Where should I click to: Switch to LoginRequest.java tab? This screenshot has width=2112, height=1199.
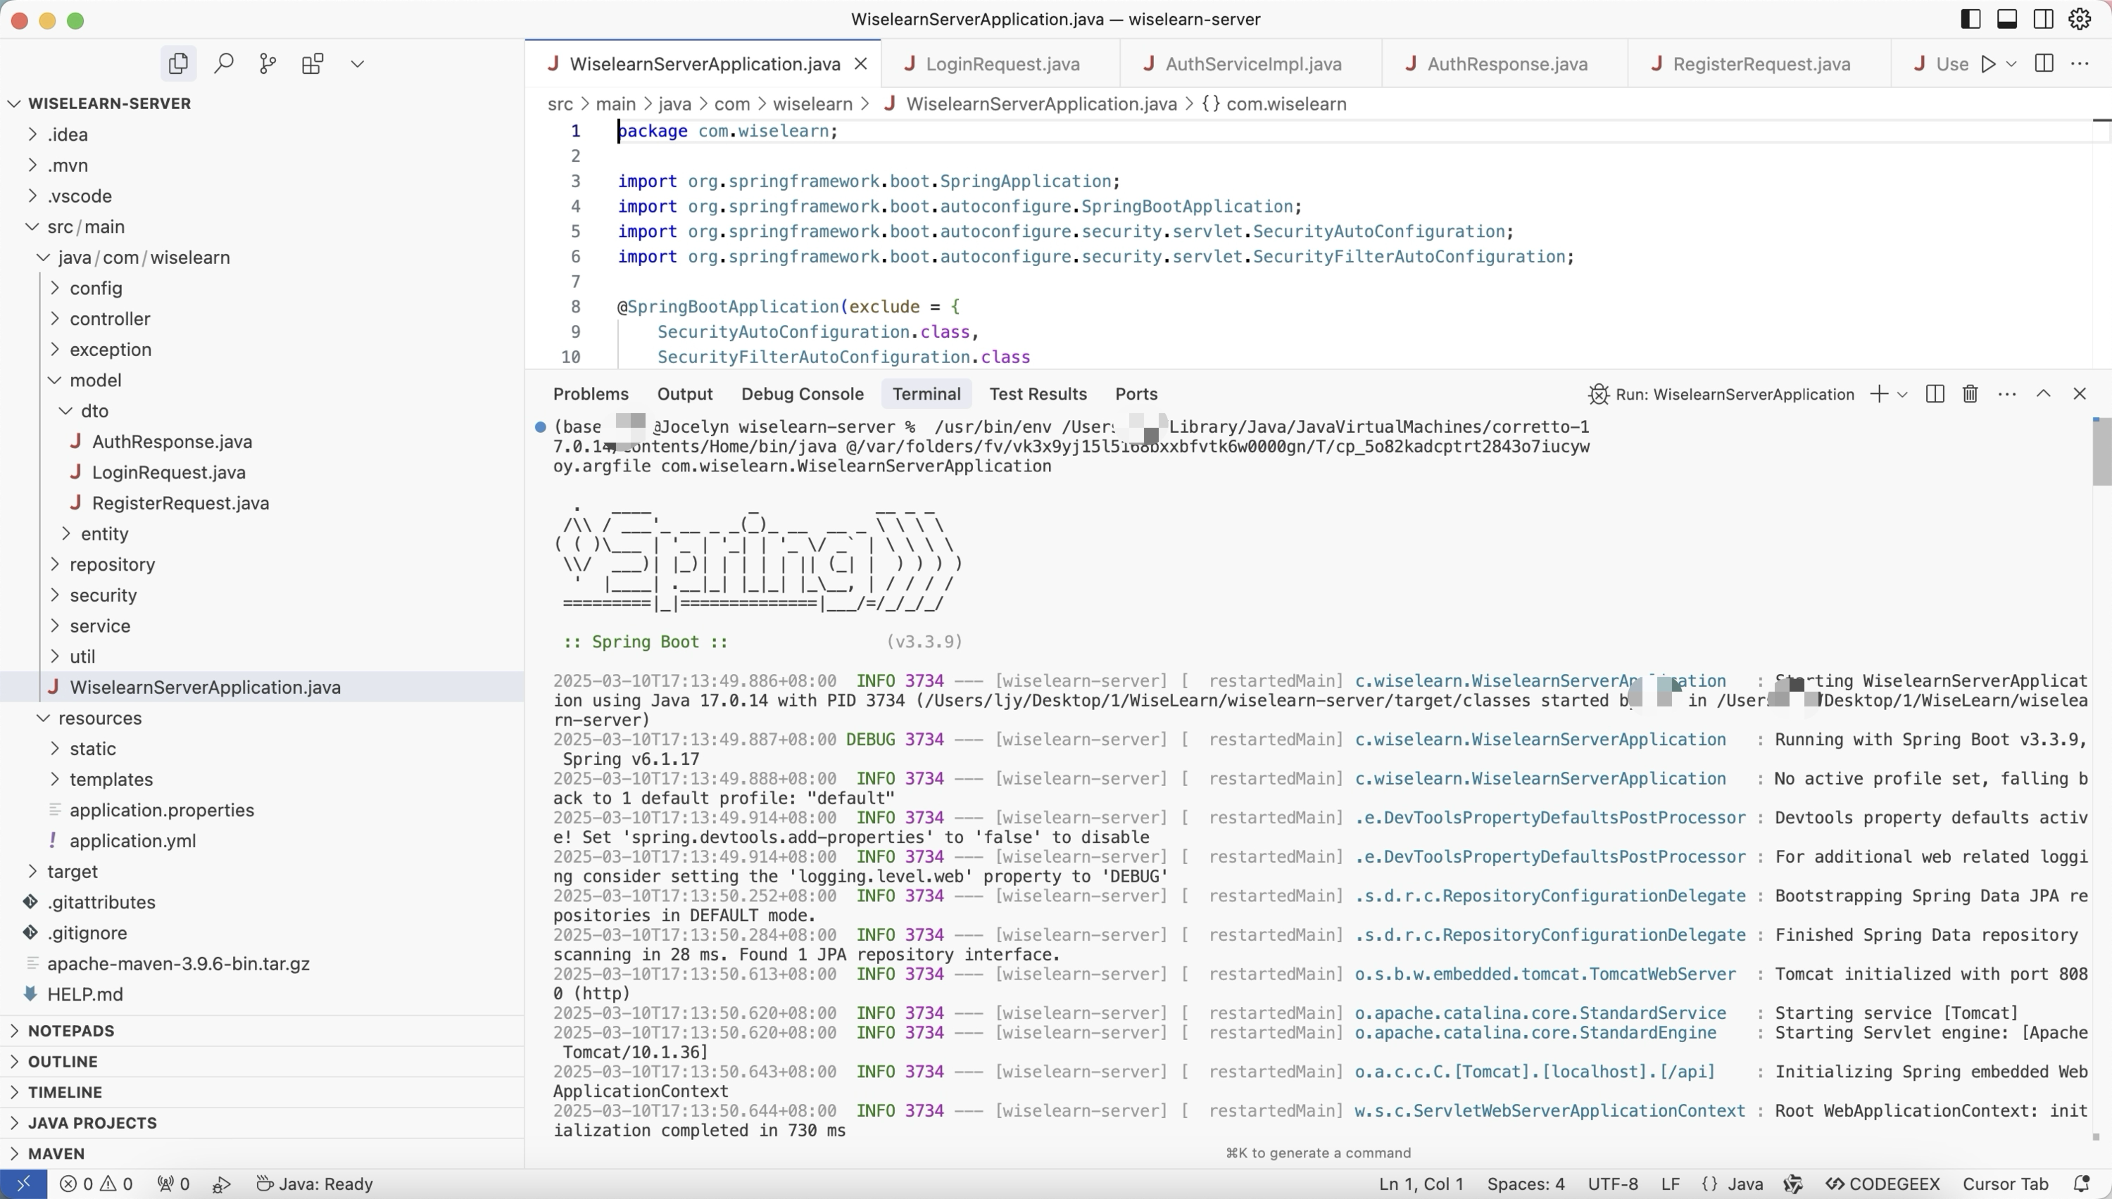tap(1000, 64)
